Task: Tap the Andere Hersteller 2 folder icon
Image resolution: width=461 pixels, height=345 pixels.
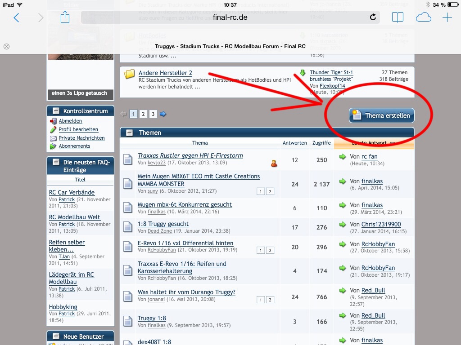Action: 130,74
